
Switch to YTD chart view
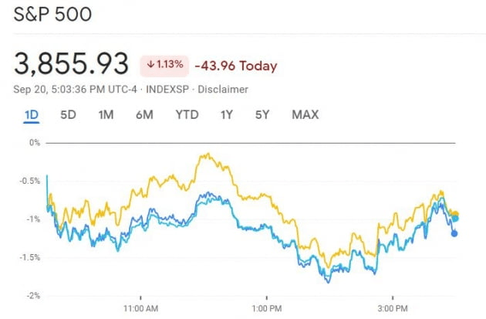(187, 115)
